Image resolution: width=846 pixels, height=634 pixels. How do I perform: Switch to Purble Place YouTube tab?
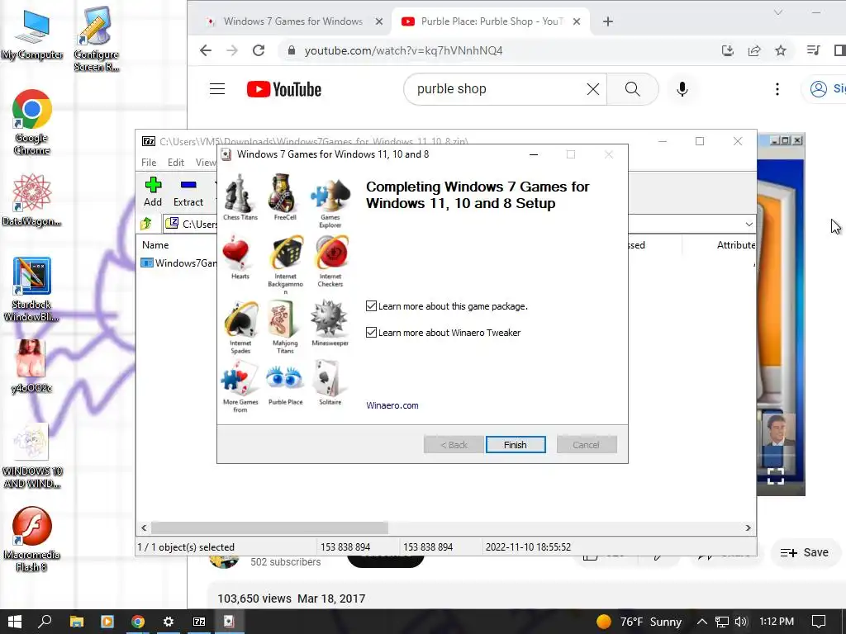pos(491,21)
